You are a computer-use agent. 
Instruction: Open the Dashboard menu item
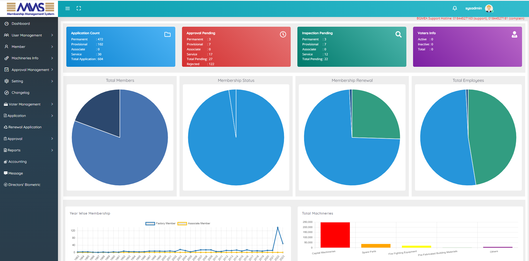pyautogui.click(x=21, y=24)
